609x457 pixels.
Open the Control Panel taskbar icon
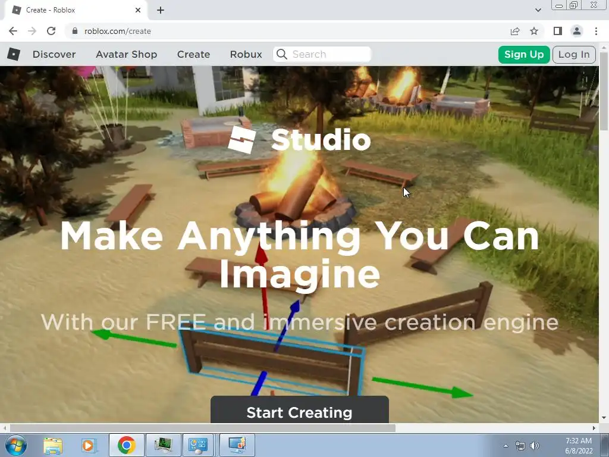click(x=198, y=445)
